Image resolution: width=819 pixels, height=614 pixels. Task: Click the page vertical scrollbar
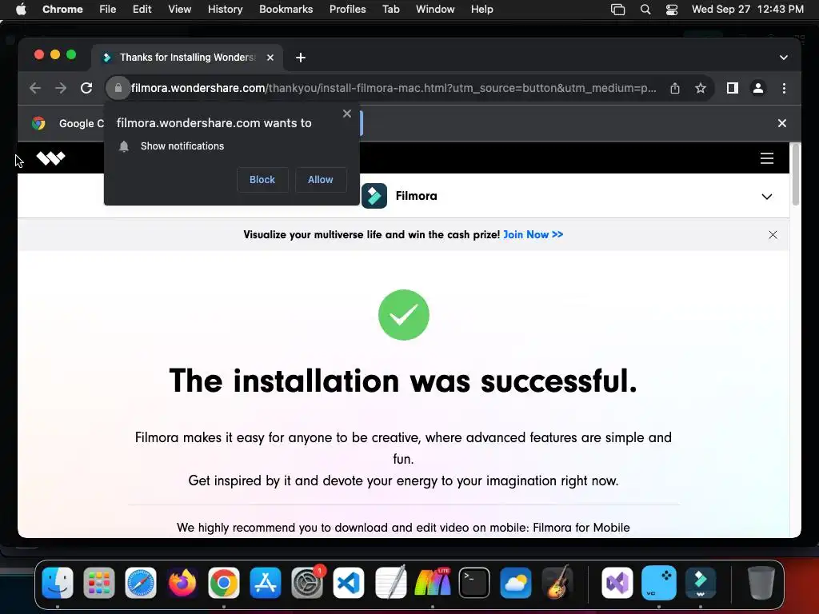tap(796, 175)
